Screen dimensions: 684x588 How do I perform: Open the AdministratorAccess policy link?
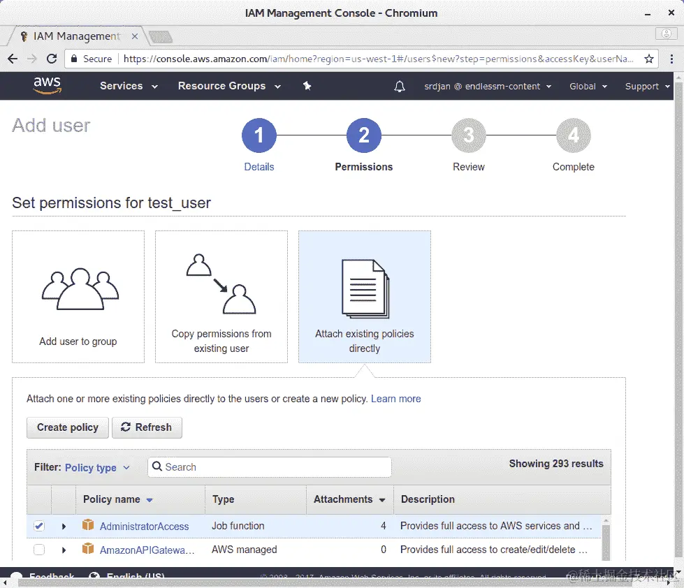[x=145, y=527]
